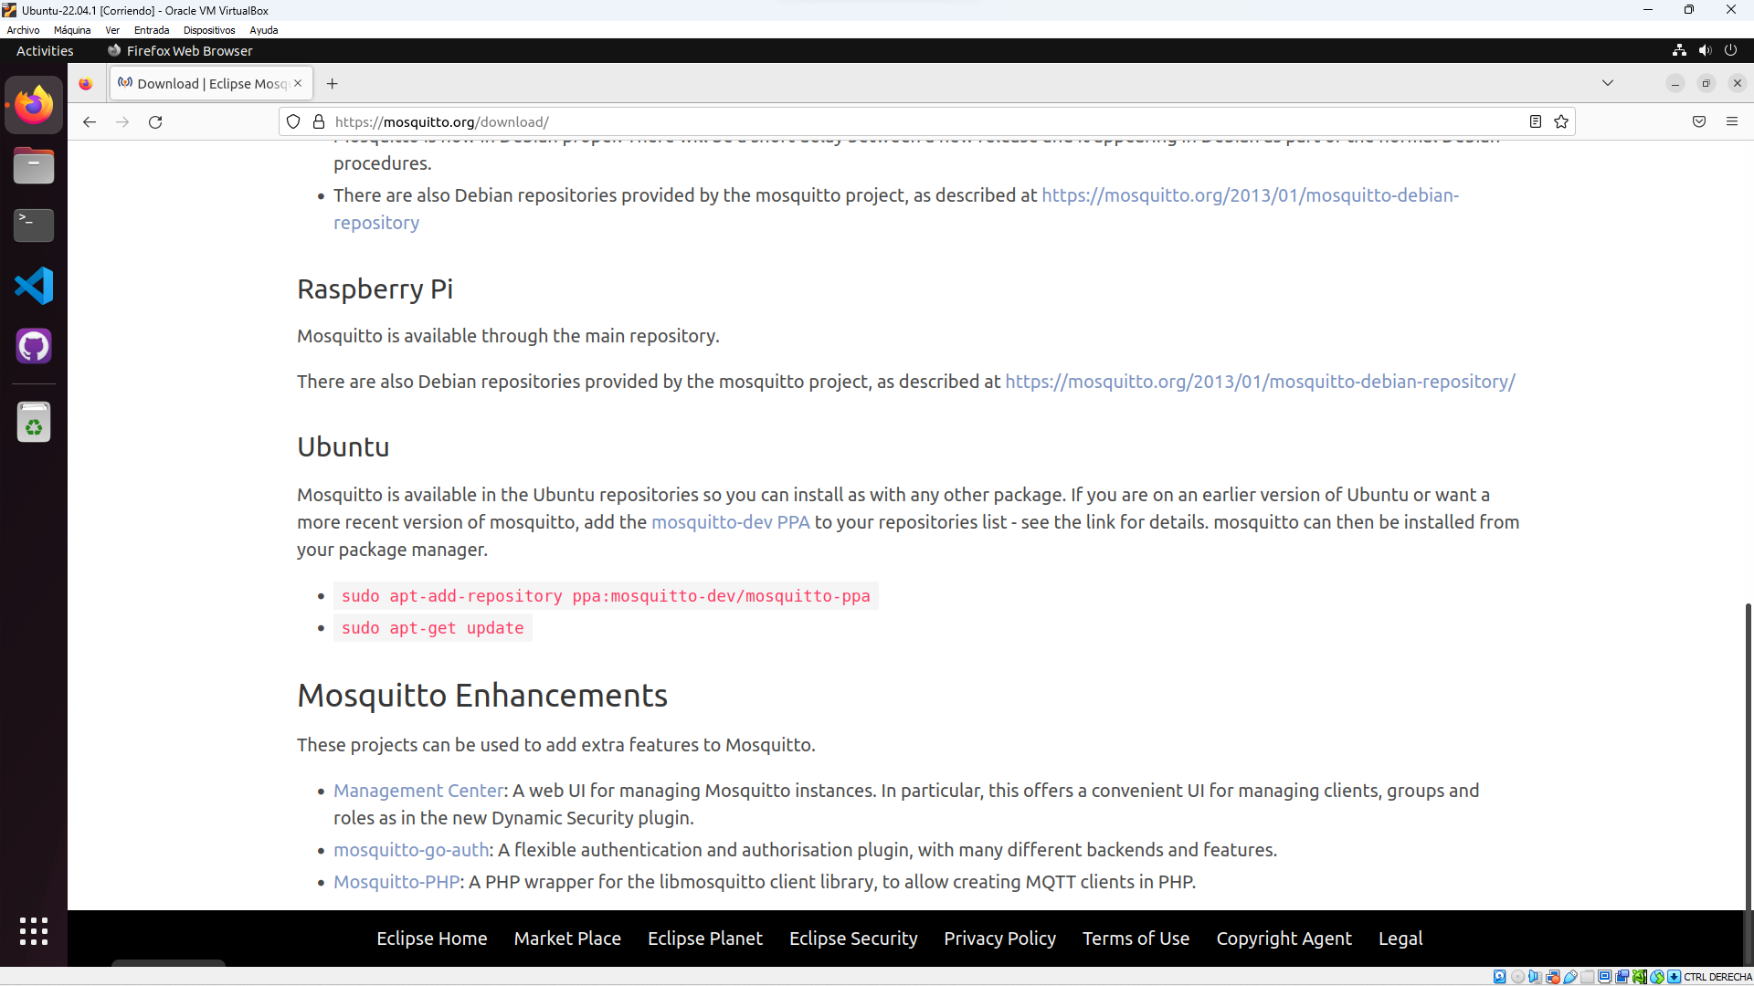Screen dimensions: 1754x986
Task: Bookmark the page using the star icon
Action: (x=1561, y=121)
